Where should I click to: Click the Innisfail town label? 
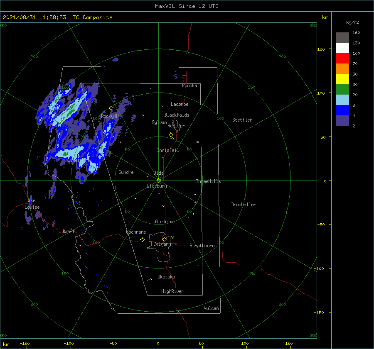pos(168,150)
